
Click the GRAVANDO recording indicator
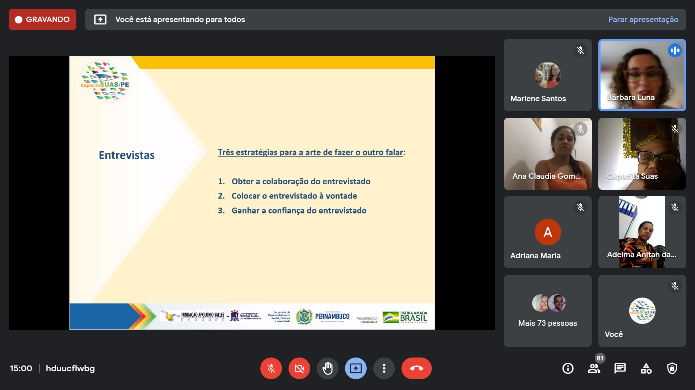point(42,19)
